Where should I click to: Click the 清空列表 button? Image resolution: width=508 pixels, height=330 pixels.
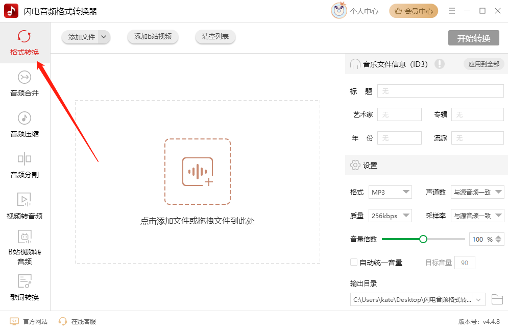pos(215,37)
